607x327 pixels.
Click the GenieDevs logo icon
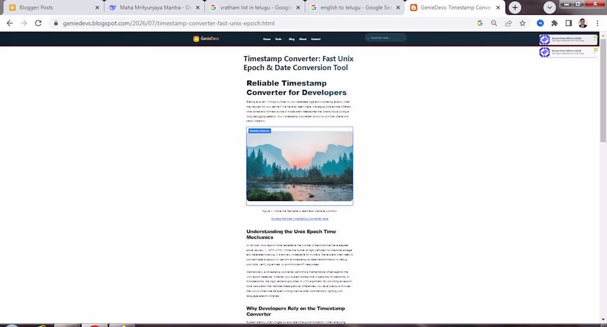(196, 39)
